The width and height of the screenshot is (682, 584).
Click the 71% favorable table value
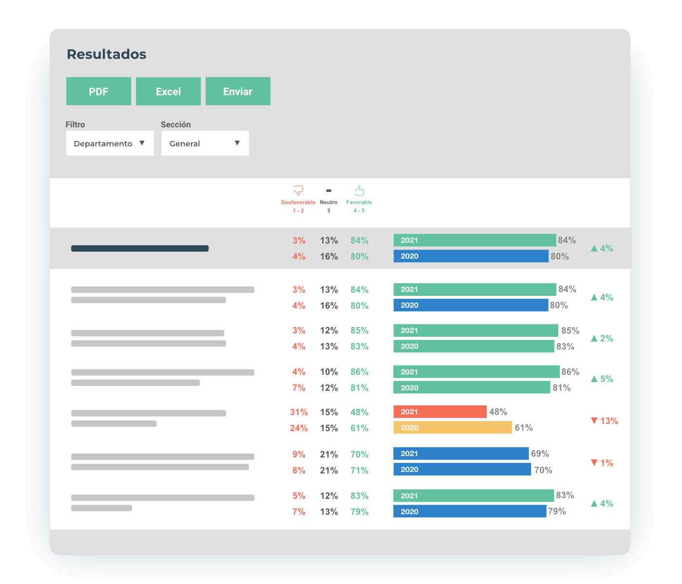(360, 471)
